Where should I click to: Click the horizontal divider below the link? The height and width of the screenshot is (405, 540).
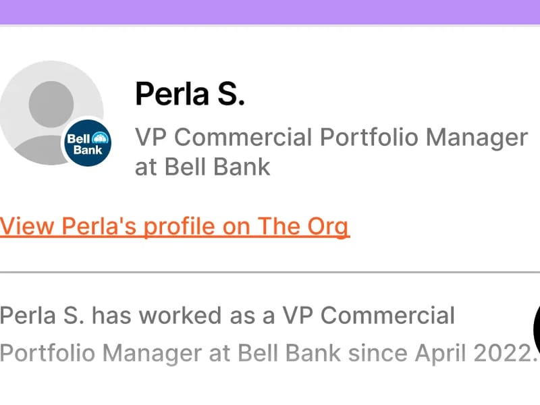(x=270, y=272)
